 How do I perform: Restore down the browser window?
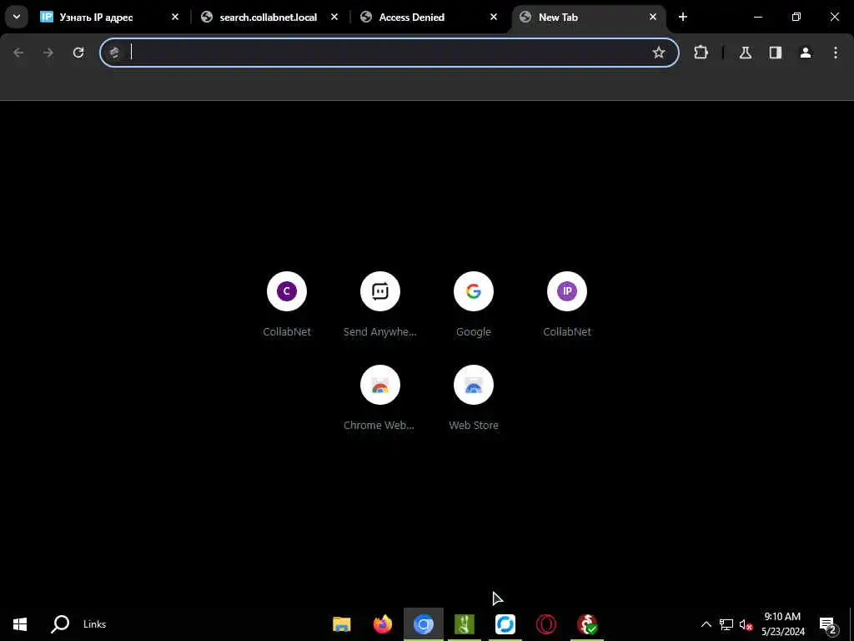pos(796,18)
